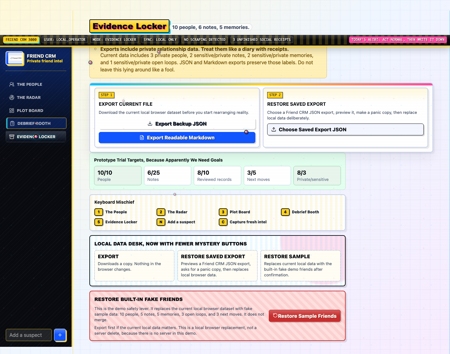The image size is (450, 354).
Task: Click the STEP 1 badge
Action: 107,95
